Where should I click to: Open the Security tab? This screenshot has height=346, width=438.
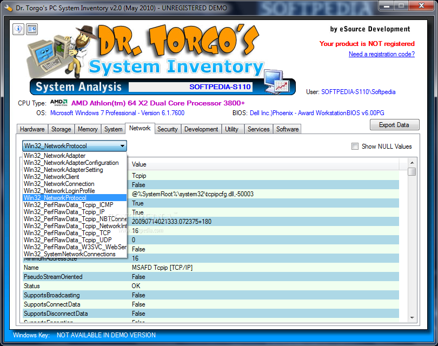[x=167, y=129]
